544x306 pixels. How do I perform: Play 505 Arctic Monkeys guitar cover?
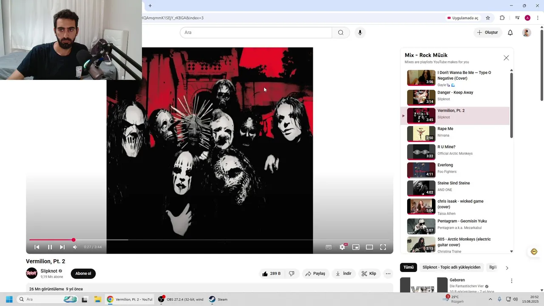pyautogui.click(x=455, y=245)
